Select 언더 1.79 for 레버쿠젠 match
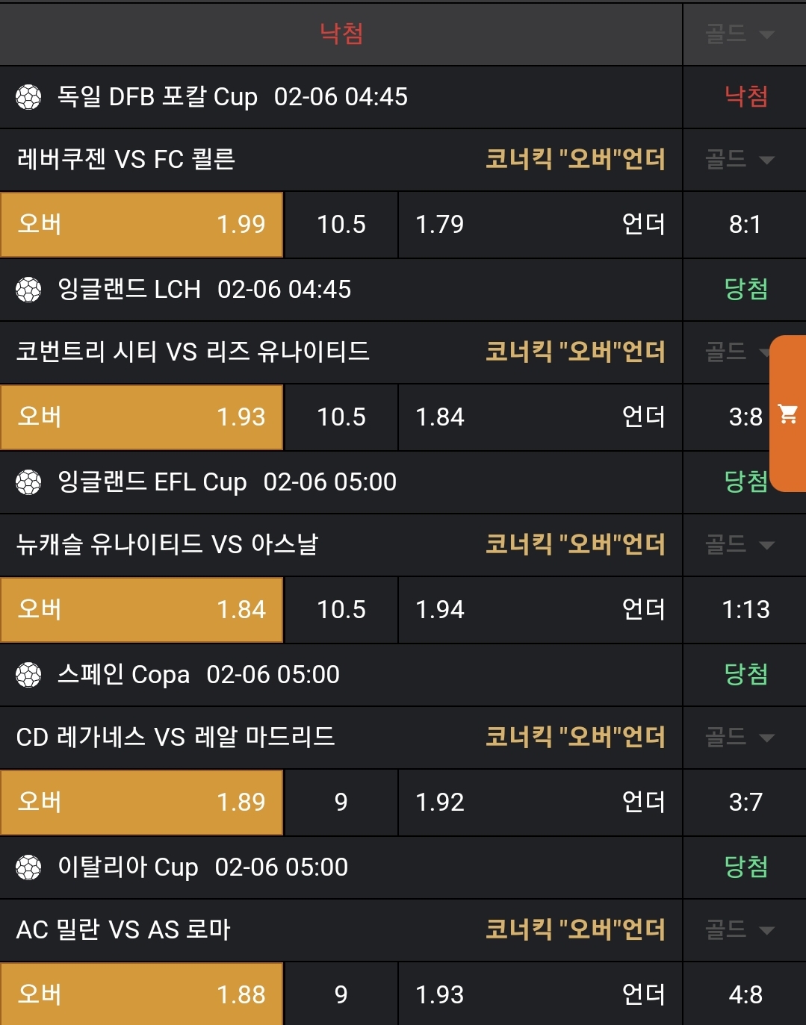Viewport: 806px width, 1025px height. 540,225
